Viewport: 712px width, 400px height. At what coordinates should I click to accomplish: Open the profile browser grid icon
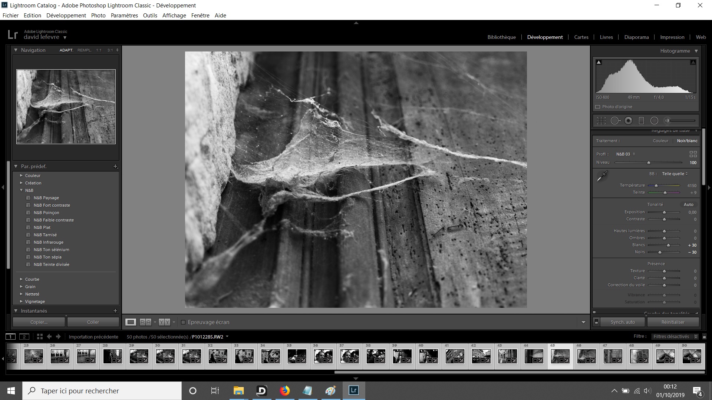(693, 154)
